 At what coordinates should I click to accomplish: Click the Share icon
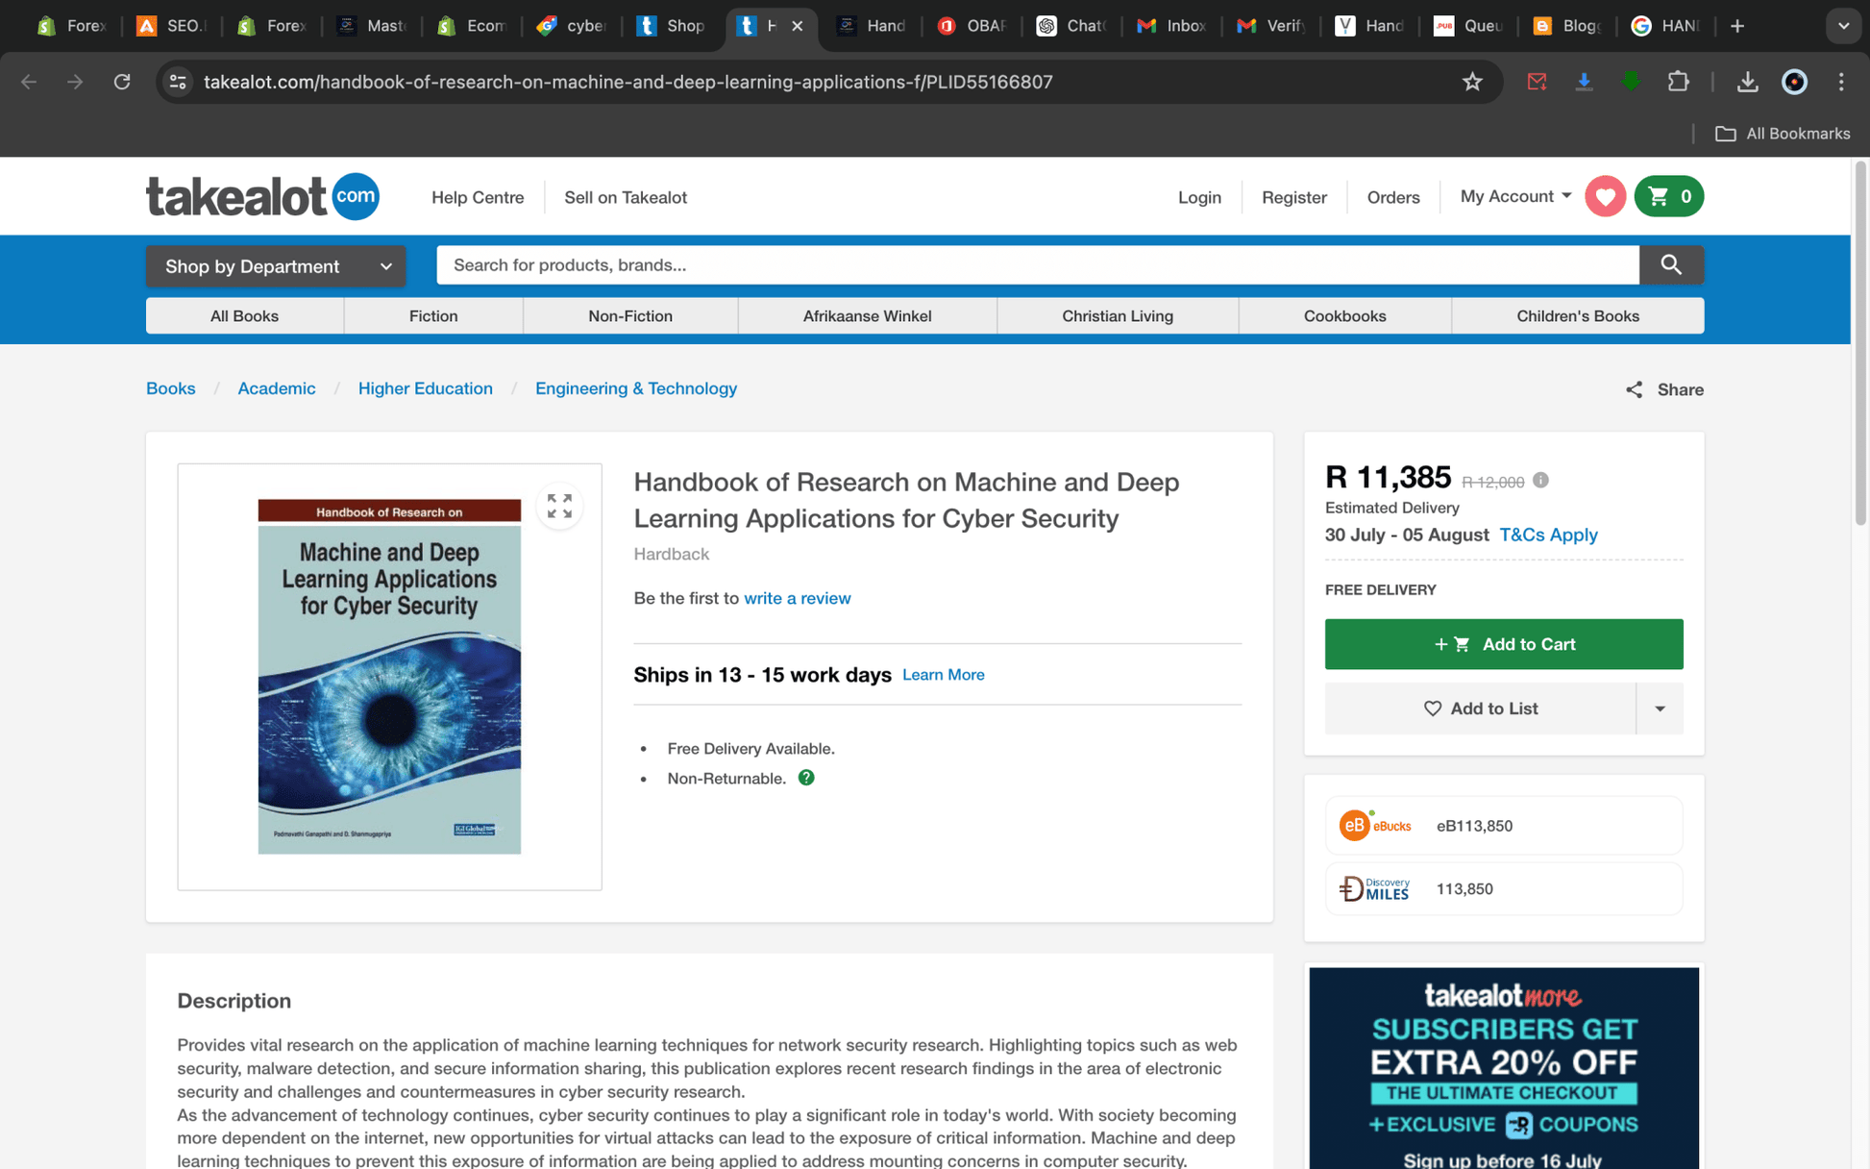[1634, 389]
